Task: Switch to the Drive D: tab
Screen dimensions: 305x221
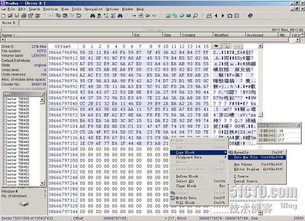Action: (x=9, y=23)
